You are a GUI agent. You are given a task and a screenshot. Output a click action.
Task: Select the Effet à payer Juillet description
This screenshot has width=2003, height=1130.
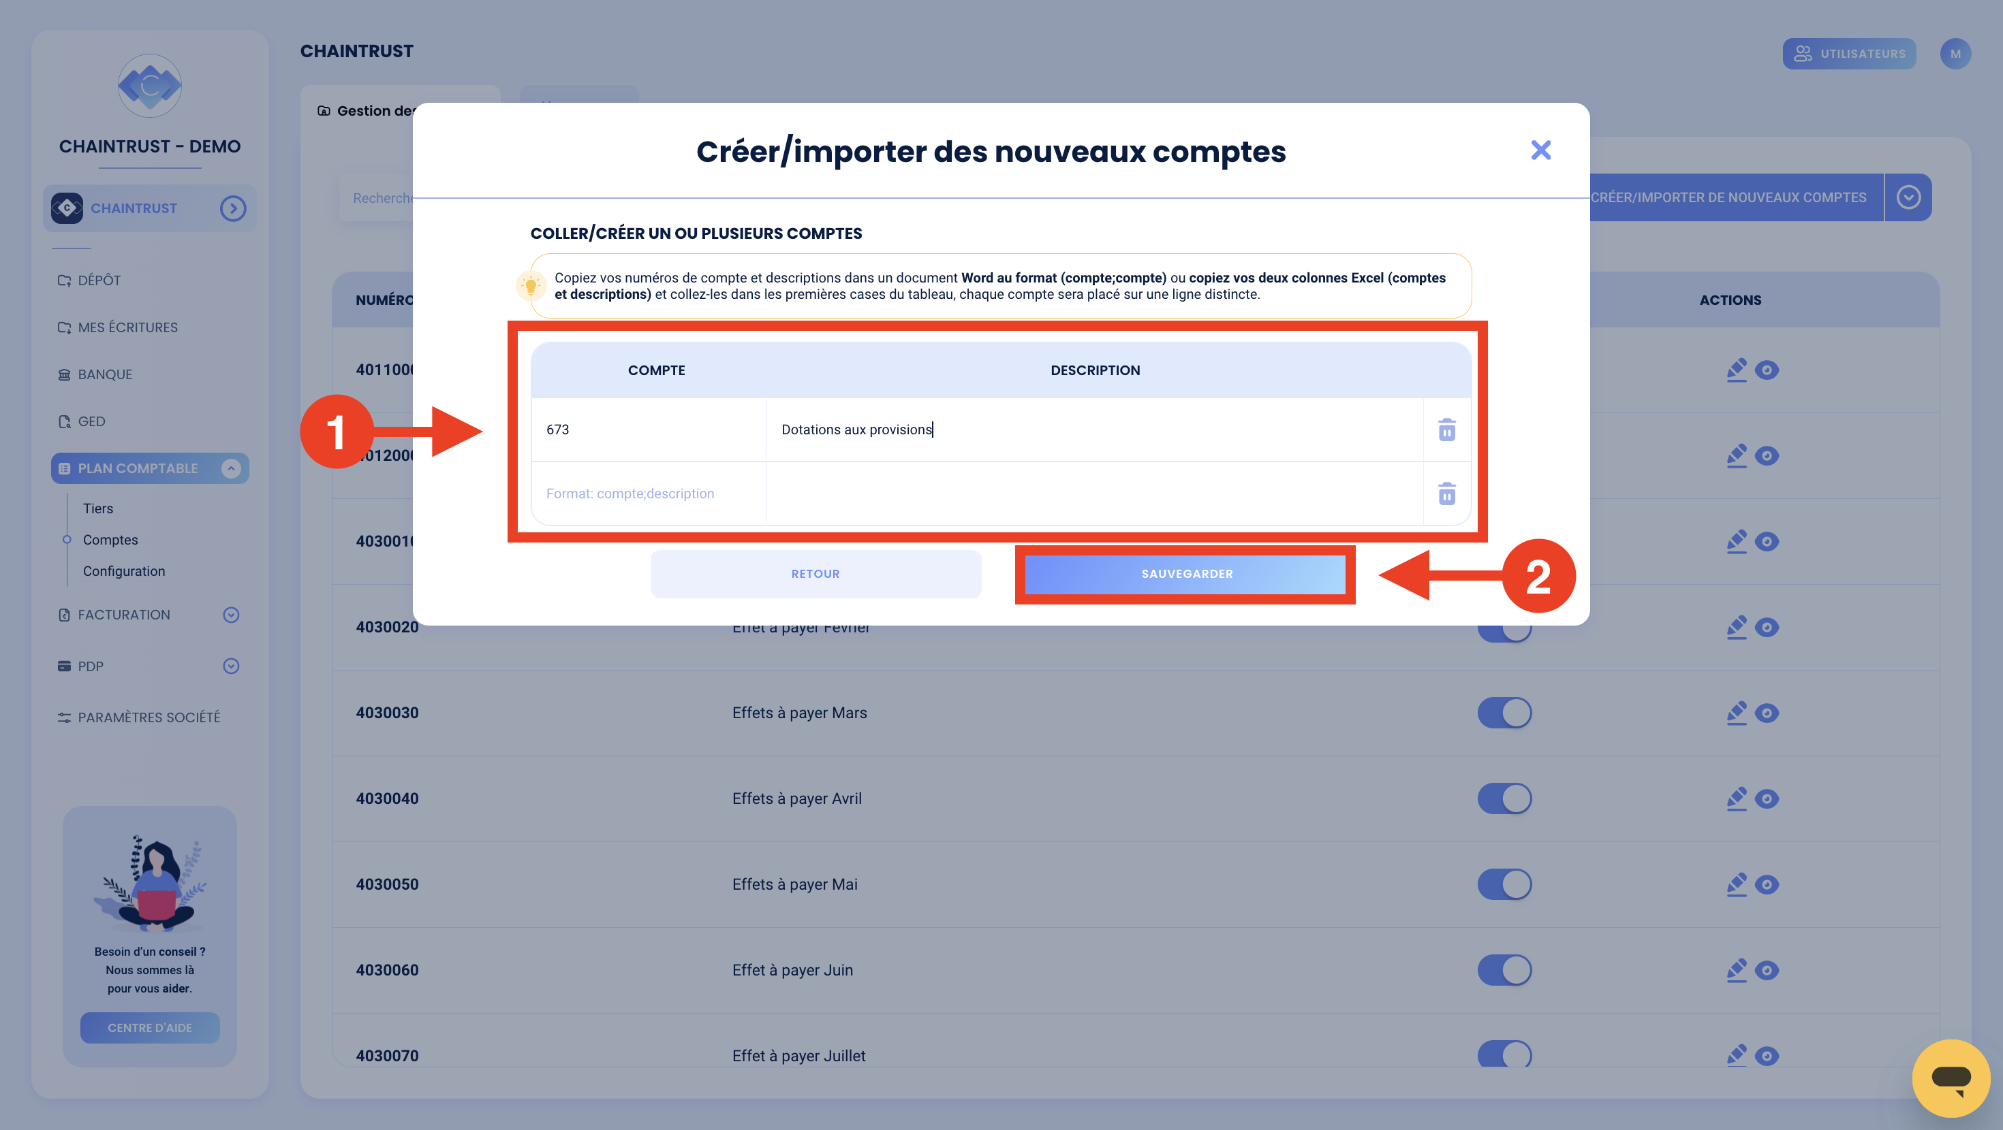coord(798,1055)
